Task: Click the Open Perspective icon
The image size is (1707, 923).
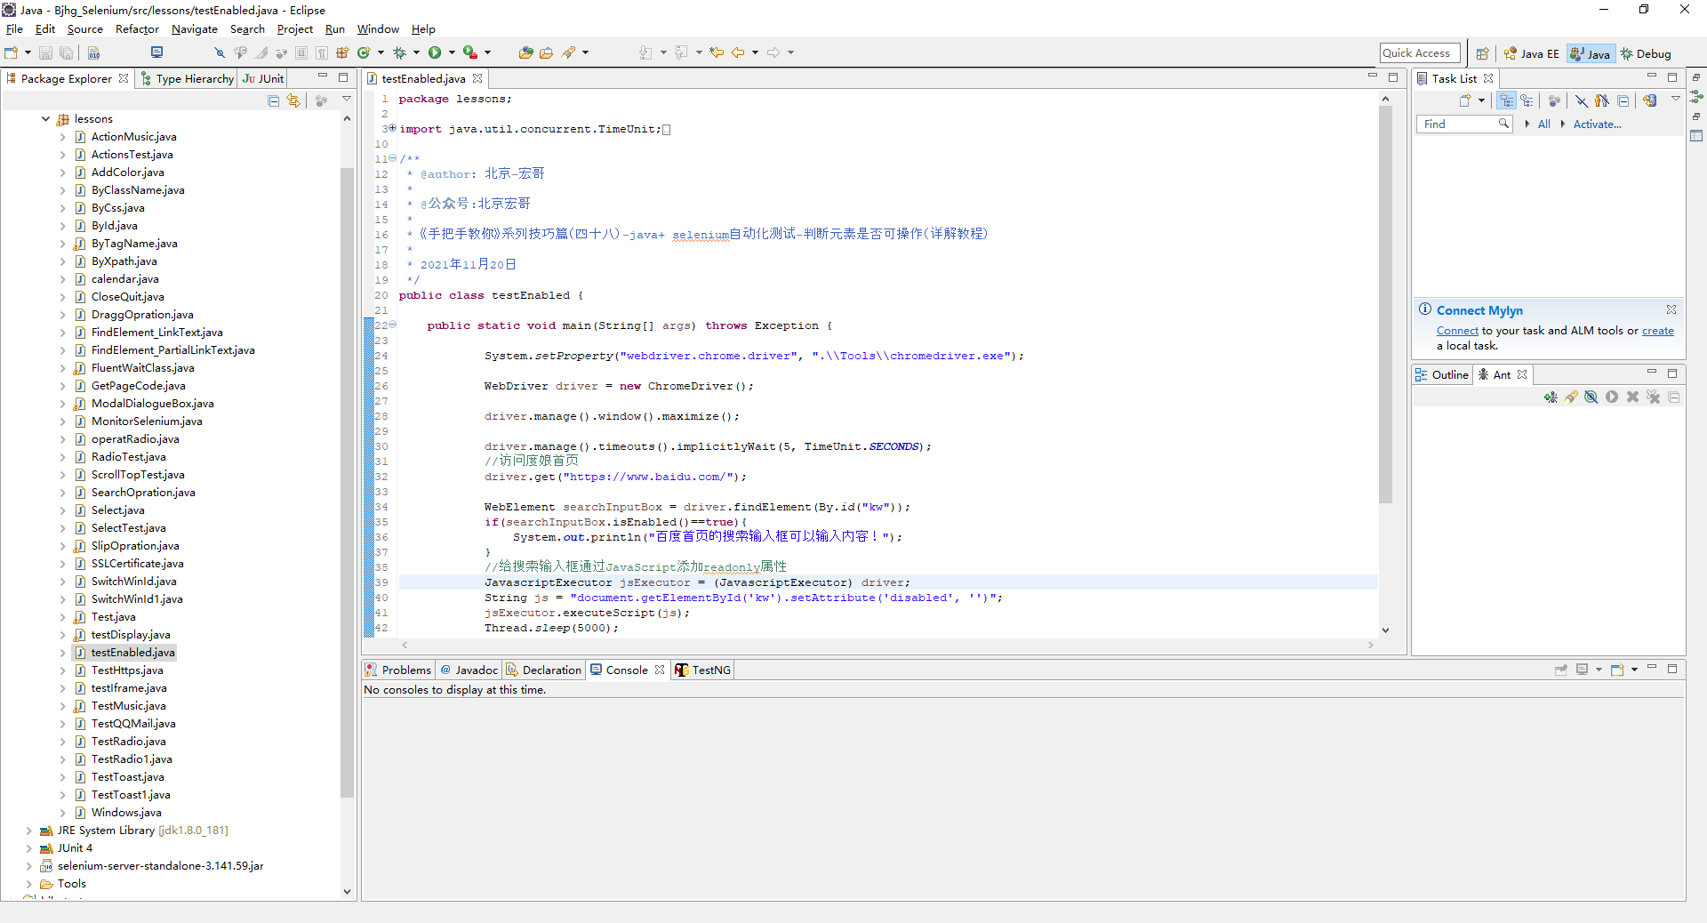Action: (1482, 54)
